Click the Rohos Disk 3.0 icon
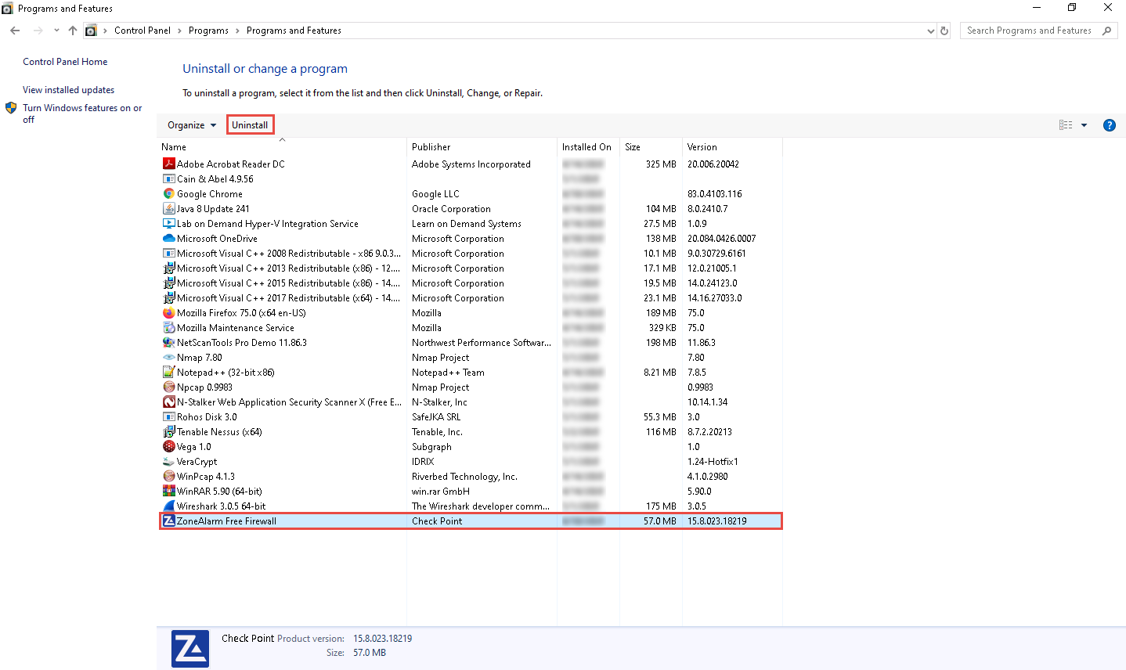 click(x=168, y=416)
